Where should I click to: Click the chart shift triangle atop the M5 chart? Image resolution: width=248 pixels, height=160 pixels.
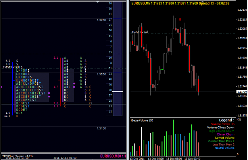click(x=202, y=2)
